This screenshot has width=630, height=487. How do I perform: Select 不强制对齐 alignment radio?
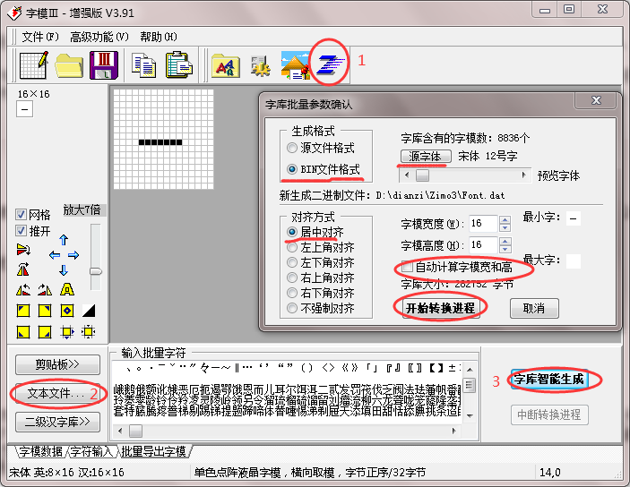[x=292, y=308]
